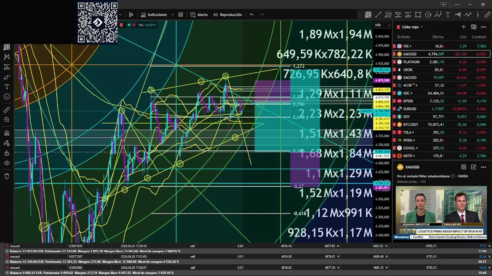Start Reproducción bar replay

228,15
